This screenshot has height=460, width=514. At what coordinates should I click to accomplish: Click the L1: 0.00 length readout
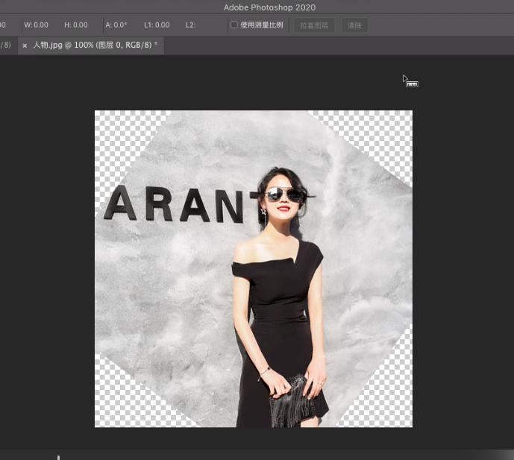157,25
